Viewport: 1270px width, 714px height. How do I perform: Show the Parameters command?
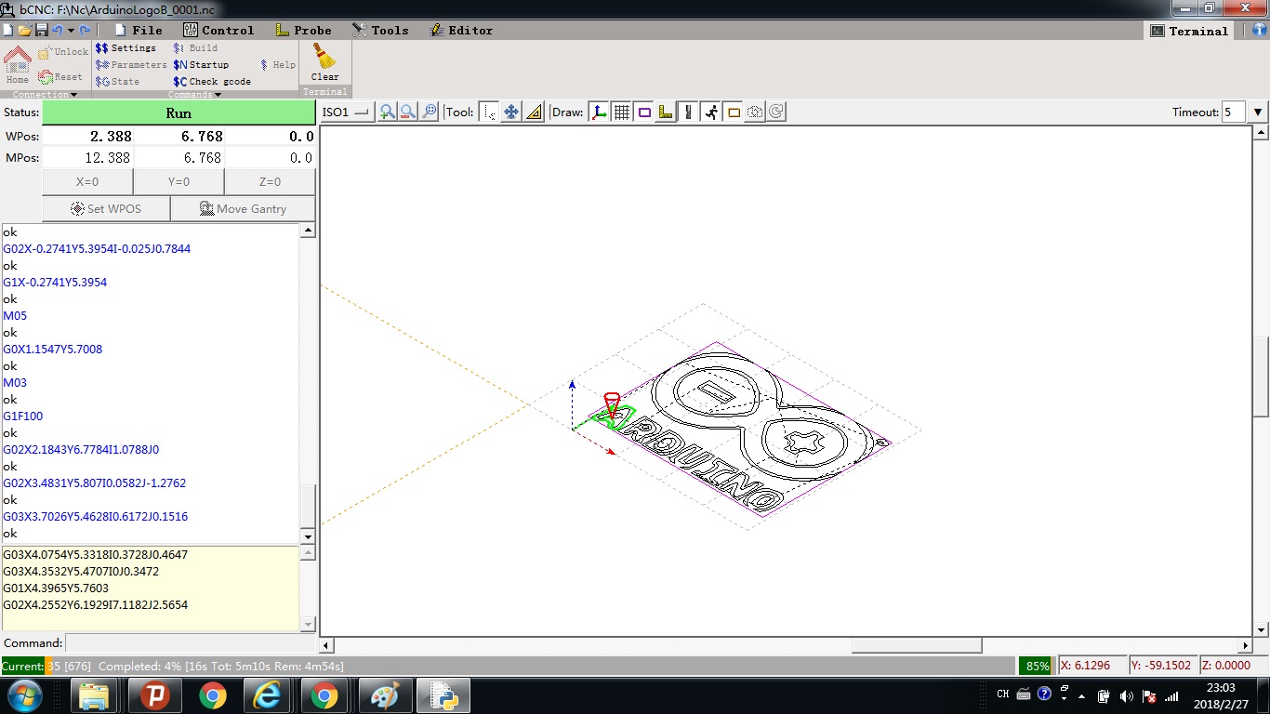pos(131,65)
